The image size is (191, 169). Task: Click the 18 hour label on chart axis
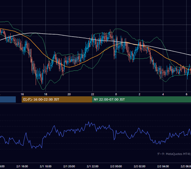pyautogui.click(x=46, y=94)
